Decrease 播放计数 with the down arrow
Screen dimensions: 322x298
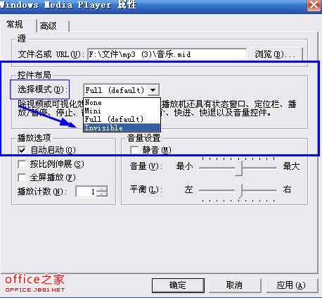[102, 194]
